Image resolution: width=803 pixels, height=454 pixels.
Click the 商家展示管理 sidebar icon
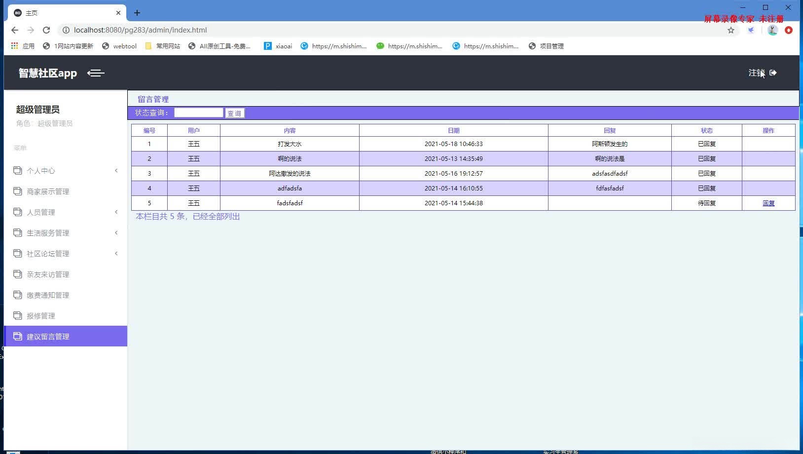click(18, 191)
